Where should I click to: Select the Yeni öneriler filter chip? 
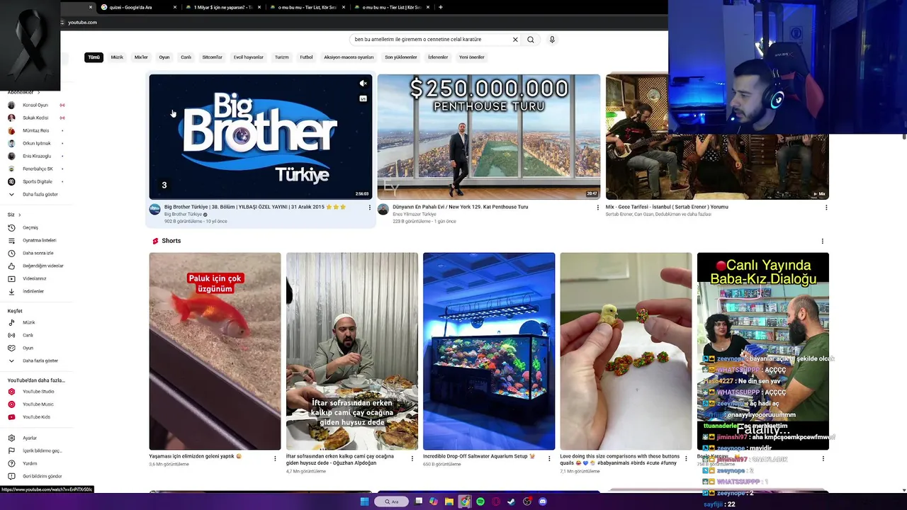[471, 57]
